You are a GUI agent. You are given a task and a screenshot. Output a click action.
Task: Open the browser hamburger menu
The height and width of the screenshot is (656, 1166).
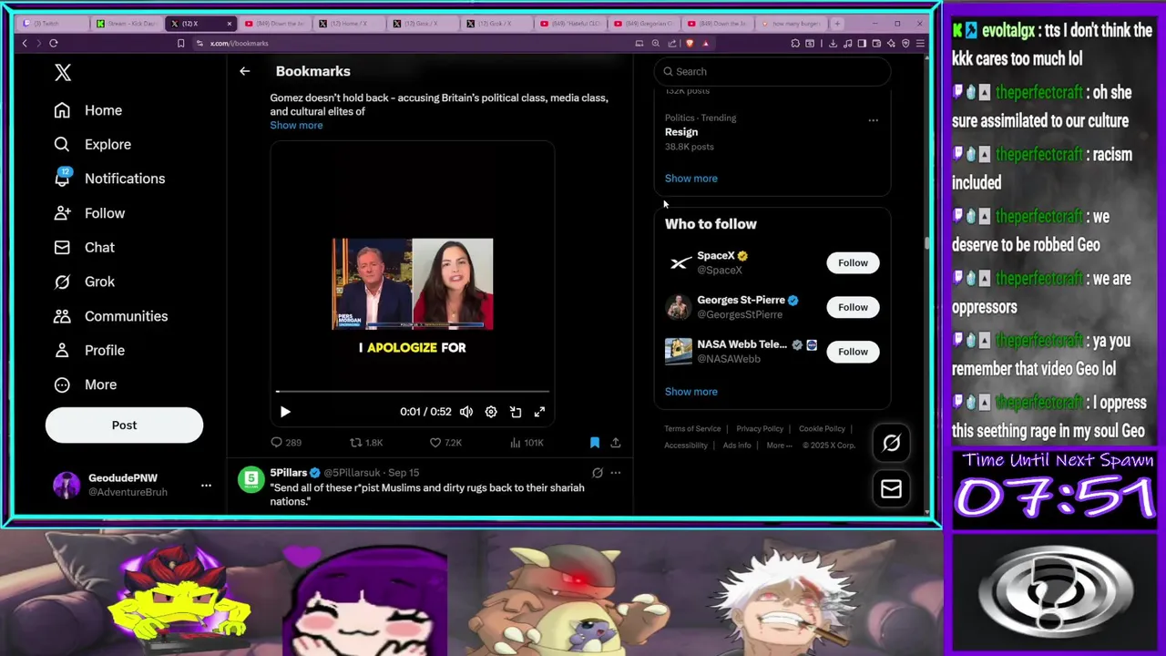[x=920, y=43]
